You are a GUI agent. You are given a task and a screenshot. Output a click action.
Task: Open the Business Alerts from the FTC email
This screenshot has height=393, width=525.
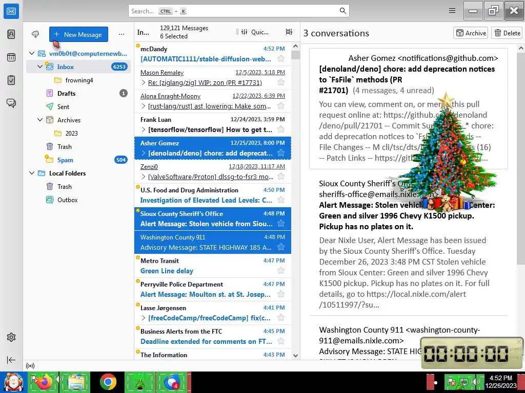(x=213, y=337)
